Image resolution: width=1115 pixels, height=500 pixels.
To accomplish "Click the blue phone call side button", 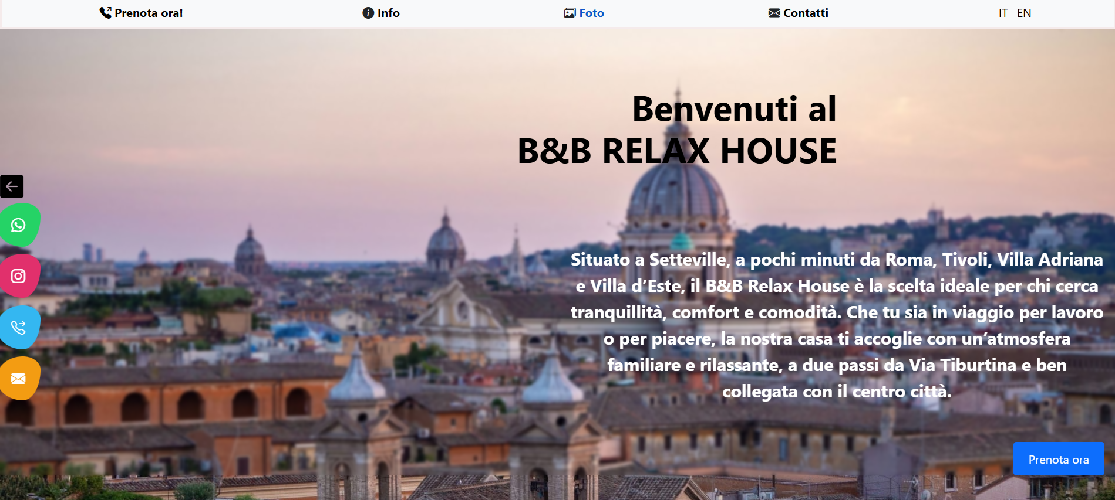I will tap(19, 327).
